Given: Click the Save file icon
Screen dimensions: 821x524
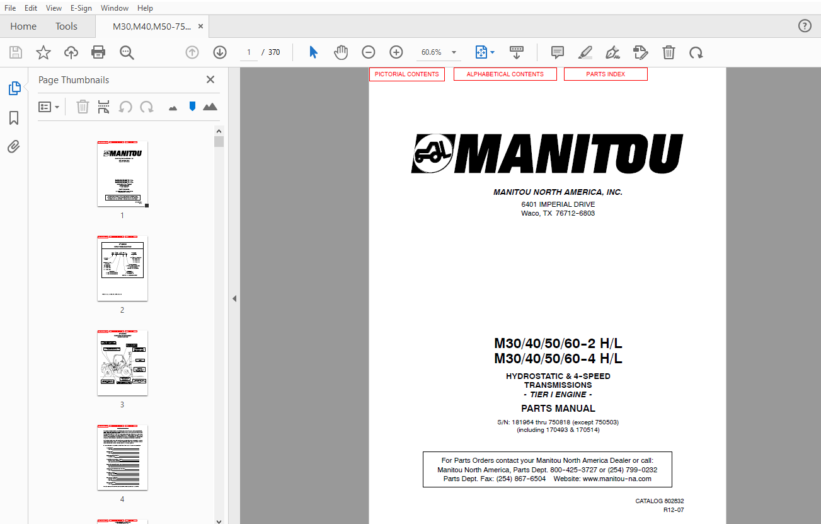Looking at the screenshot, I should pos(16,52).
